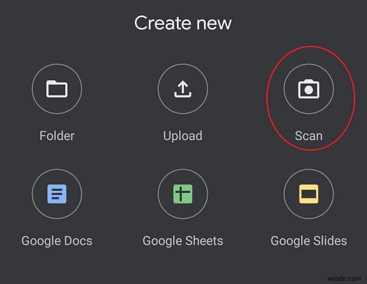Tap the Upload arrow icon
This screenshot has width=367, height=284.
pyautogui.click(x=183, y=89)
